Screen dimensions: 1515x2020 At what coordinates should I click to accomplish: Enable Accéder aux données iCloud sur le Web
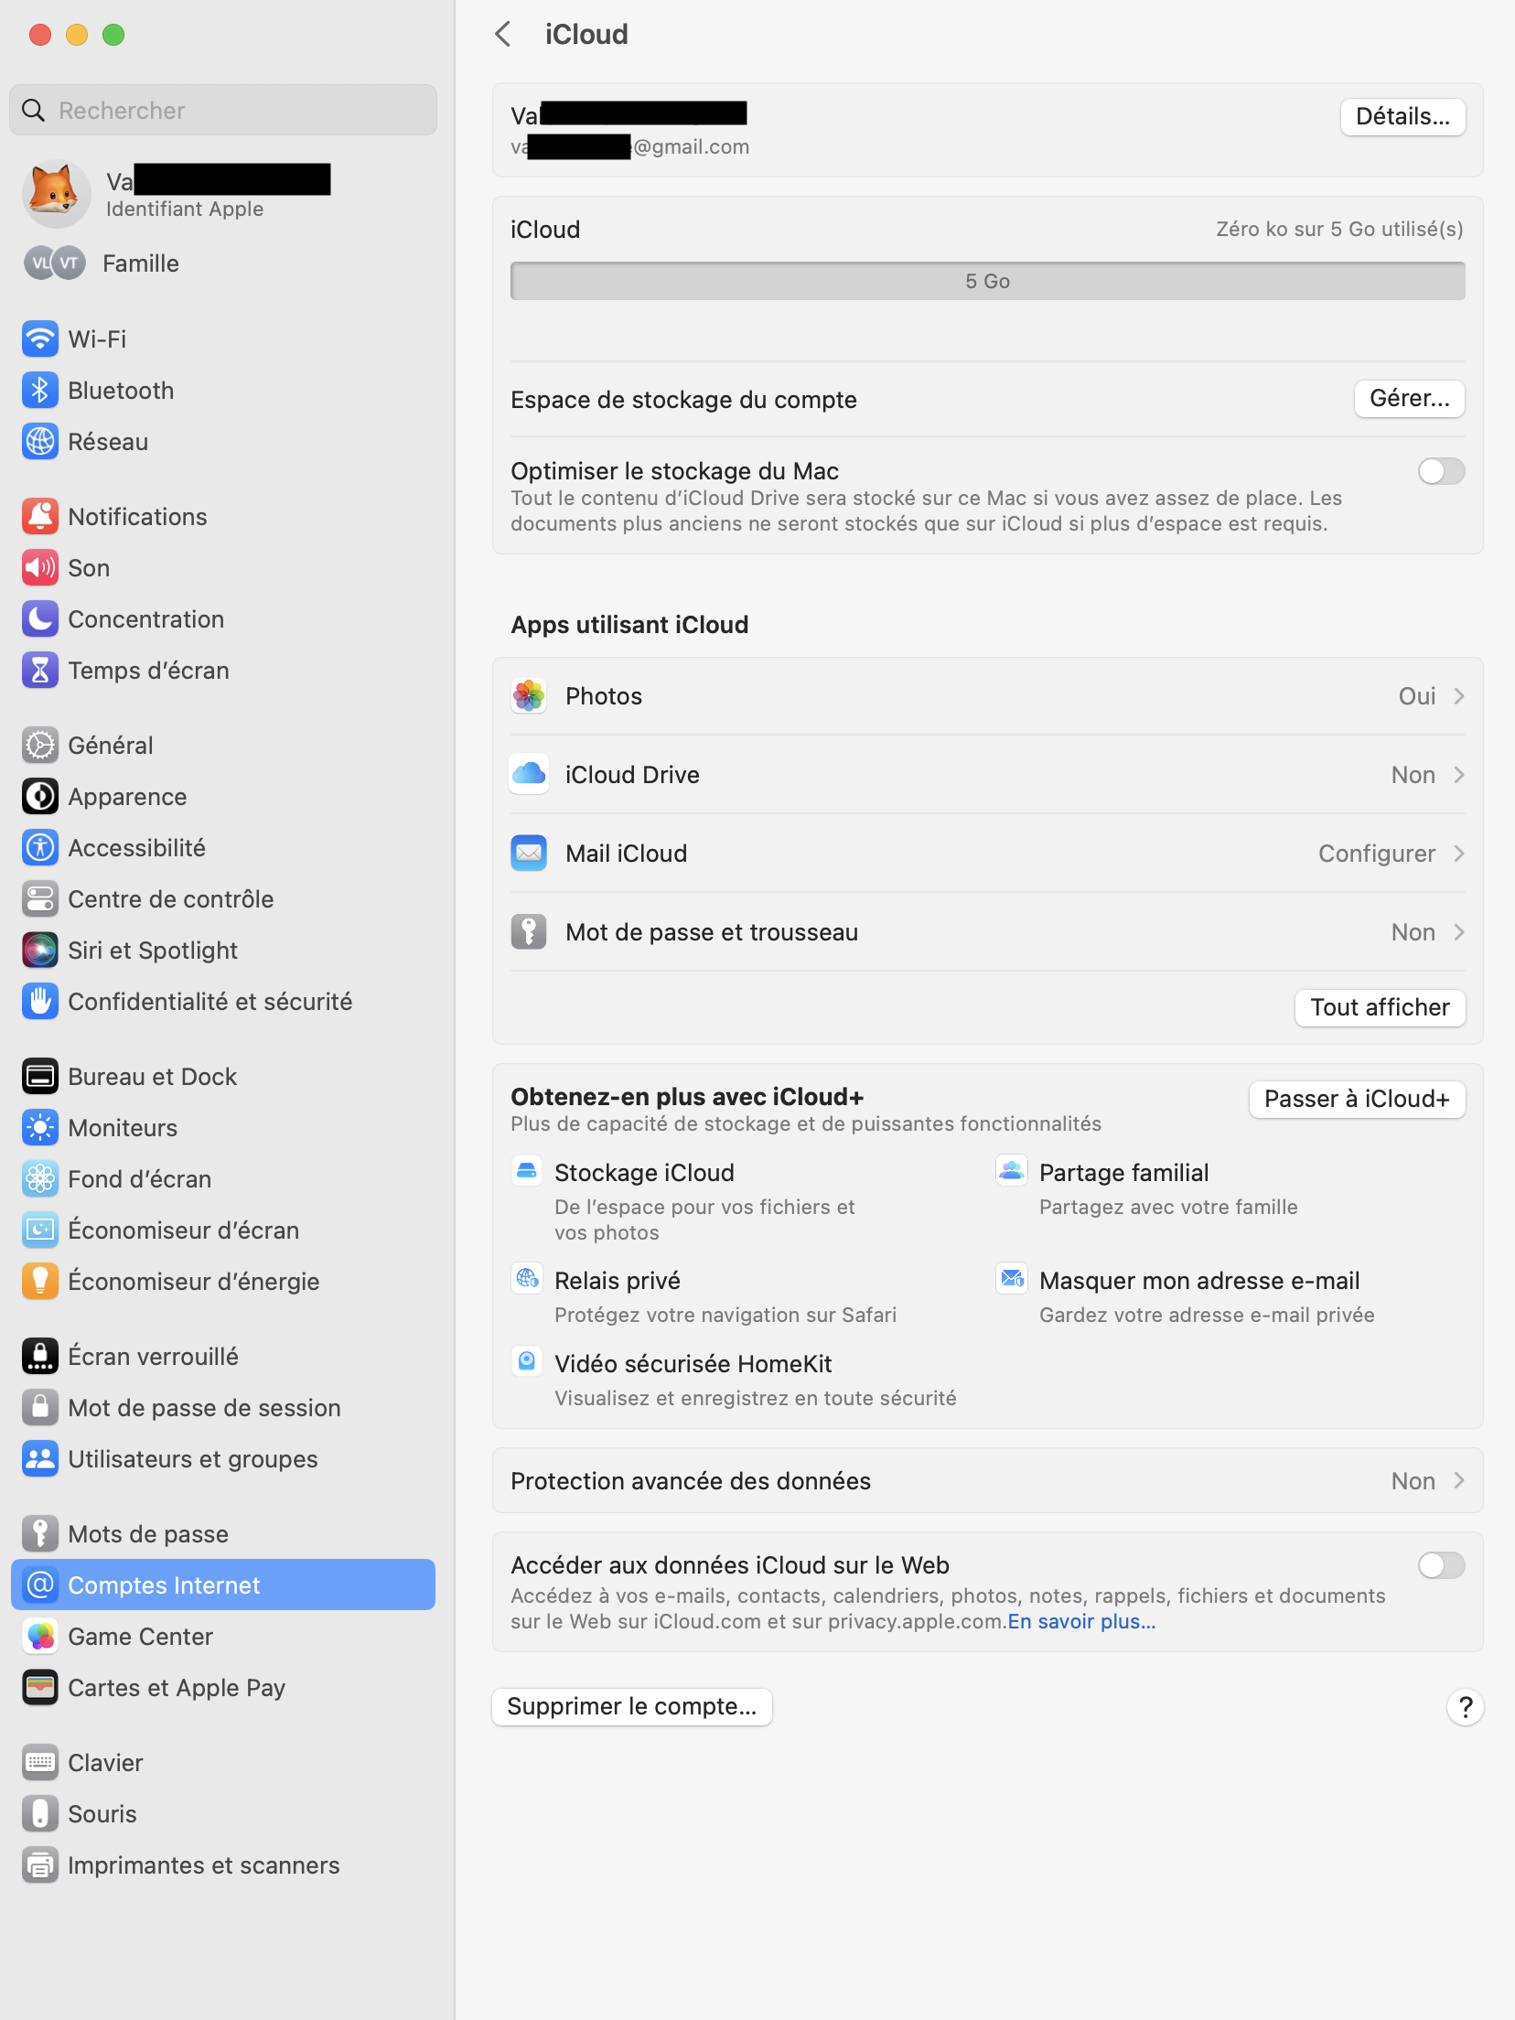tap(1441, 1565)
